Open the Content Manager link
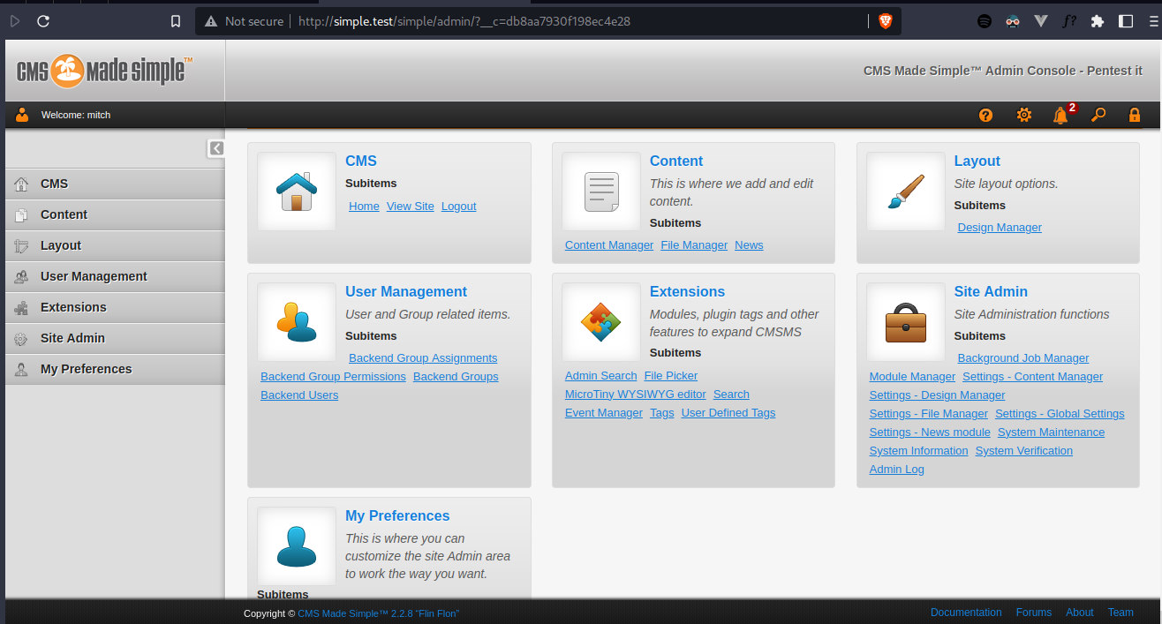Screen dimensions: 1162x624 point(608,245)
